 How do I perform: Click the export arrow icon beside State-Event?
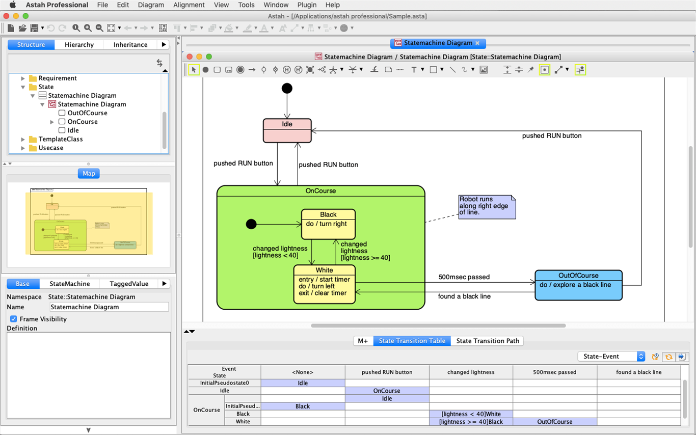pos(682,357)
